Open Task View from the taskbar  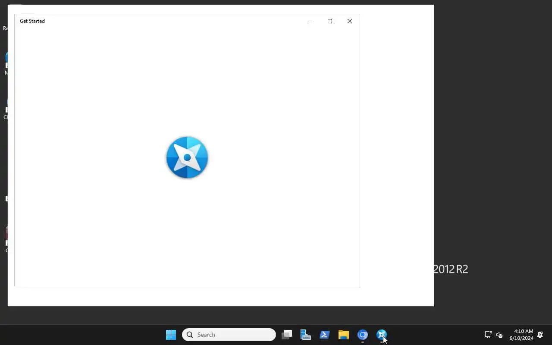point(287,335)
